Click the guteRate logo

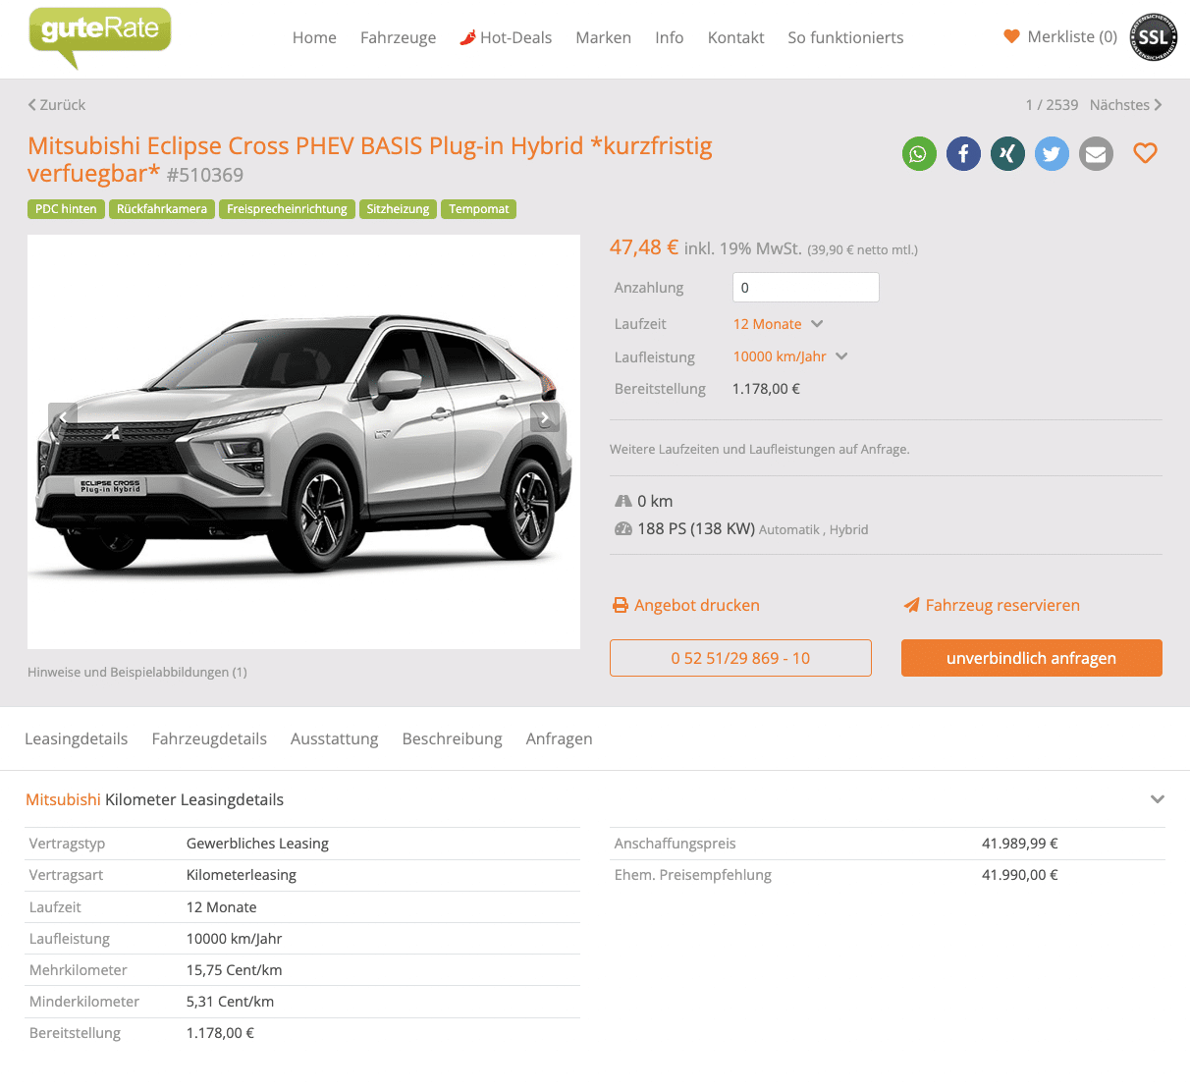[100, 37]
